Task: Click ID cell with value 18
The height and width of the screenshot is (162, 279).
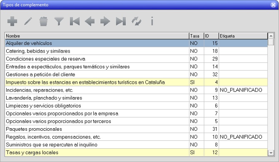Action: (212, 51)
